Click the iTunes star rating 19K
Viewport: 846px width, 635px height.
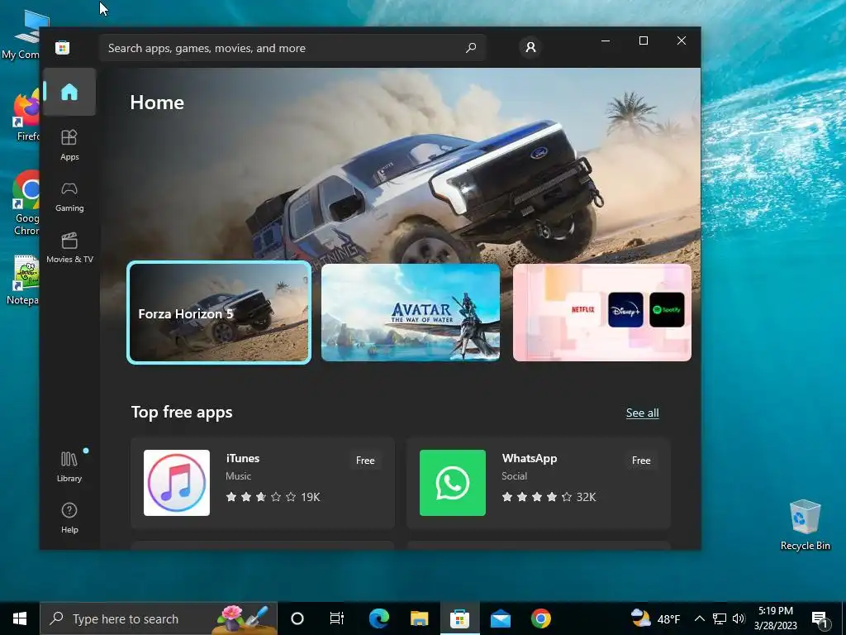[273, 497]
